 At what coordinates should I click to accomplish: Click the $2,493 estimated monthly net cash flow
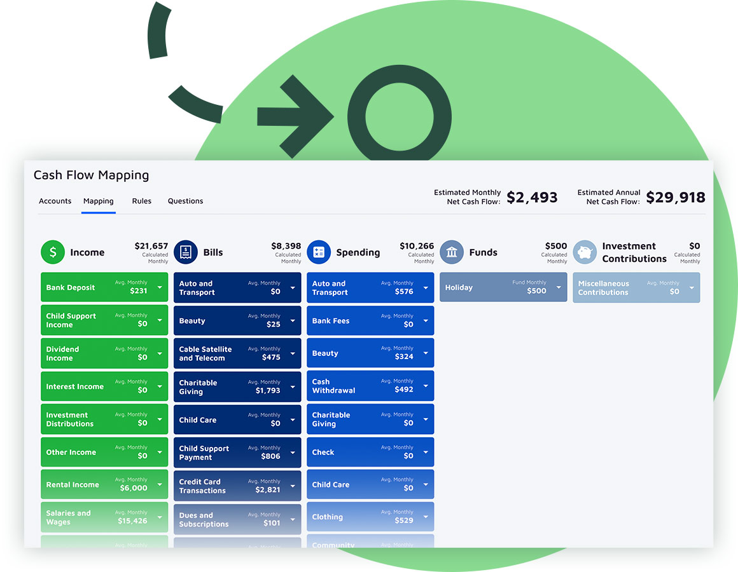click(x=532, y=198)
